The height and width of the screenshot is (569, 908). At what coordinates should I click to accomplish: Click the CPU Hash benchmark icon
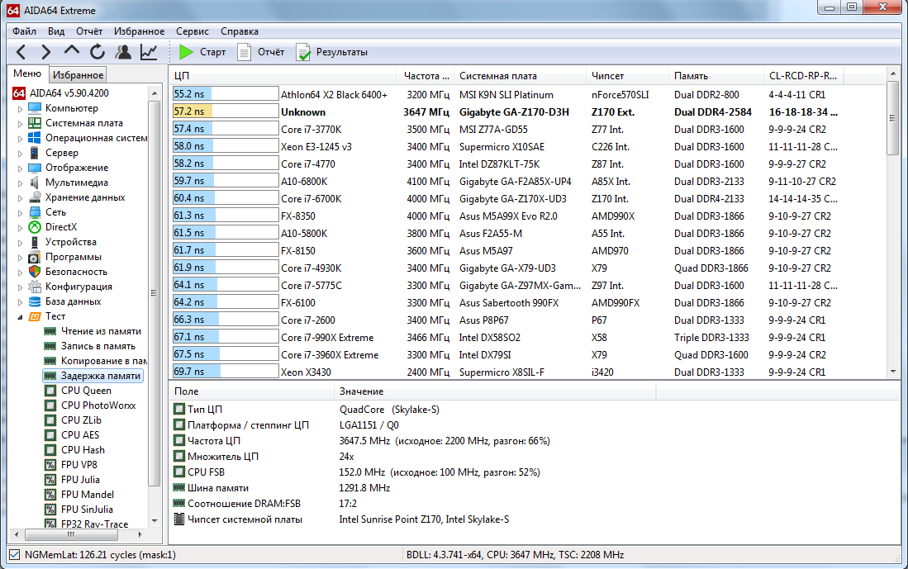50,450
